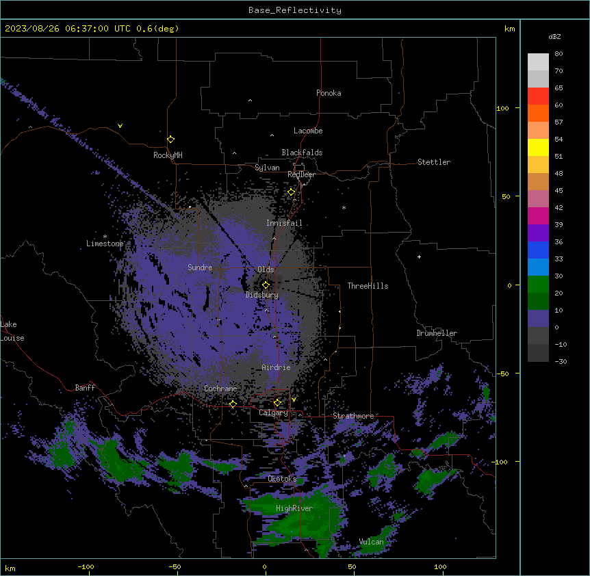Click the Innisfail label

click(x=284, y=223)
